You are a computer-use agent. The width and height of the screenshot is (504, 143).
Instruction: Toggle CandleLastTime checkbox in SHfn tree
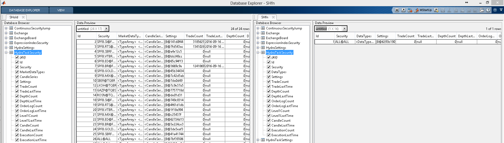coord(269,125)
